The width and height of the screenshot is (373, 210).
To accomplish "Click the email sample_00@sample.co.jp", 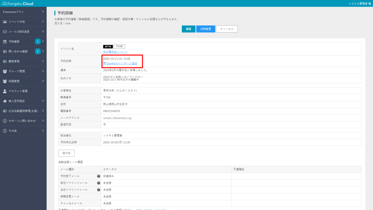I will point(117,118).
